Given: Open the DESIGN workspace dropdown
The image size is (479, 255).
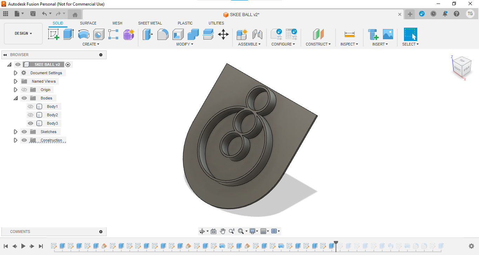Looking at the screenshot, I should coord(23,34).
